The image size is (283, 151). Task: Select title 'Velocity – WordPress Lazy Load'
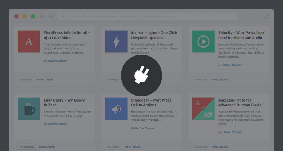click(241, 35)
